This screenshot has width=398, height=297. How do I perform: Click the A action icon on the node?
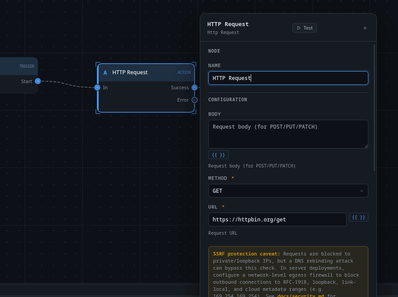pos(105,73)
